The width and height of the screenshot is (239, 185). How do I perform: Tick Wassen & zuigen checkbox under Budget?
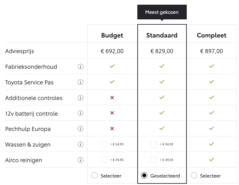point(104,144)
